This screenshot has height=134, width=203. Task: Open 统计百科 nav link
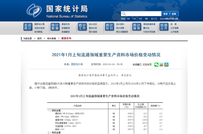click(120, 24)
